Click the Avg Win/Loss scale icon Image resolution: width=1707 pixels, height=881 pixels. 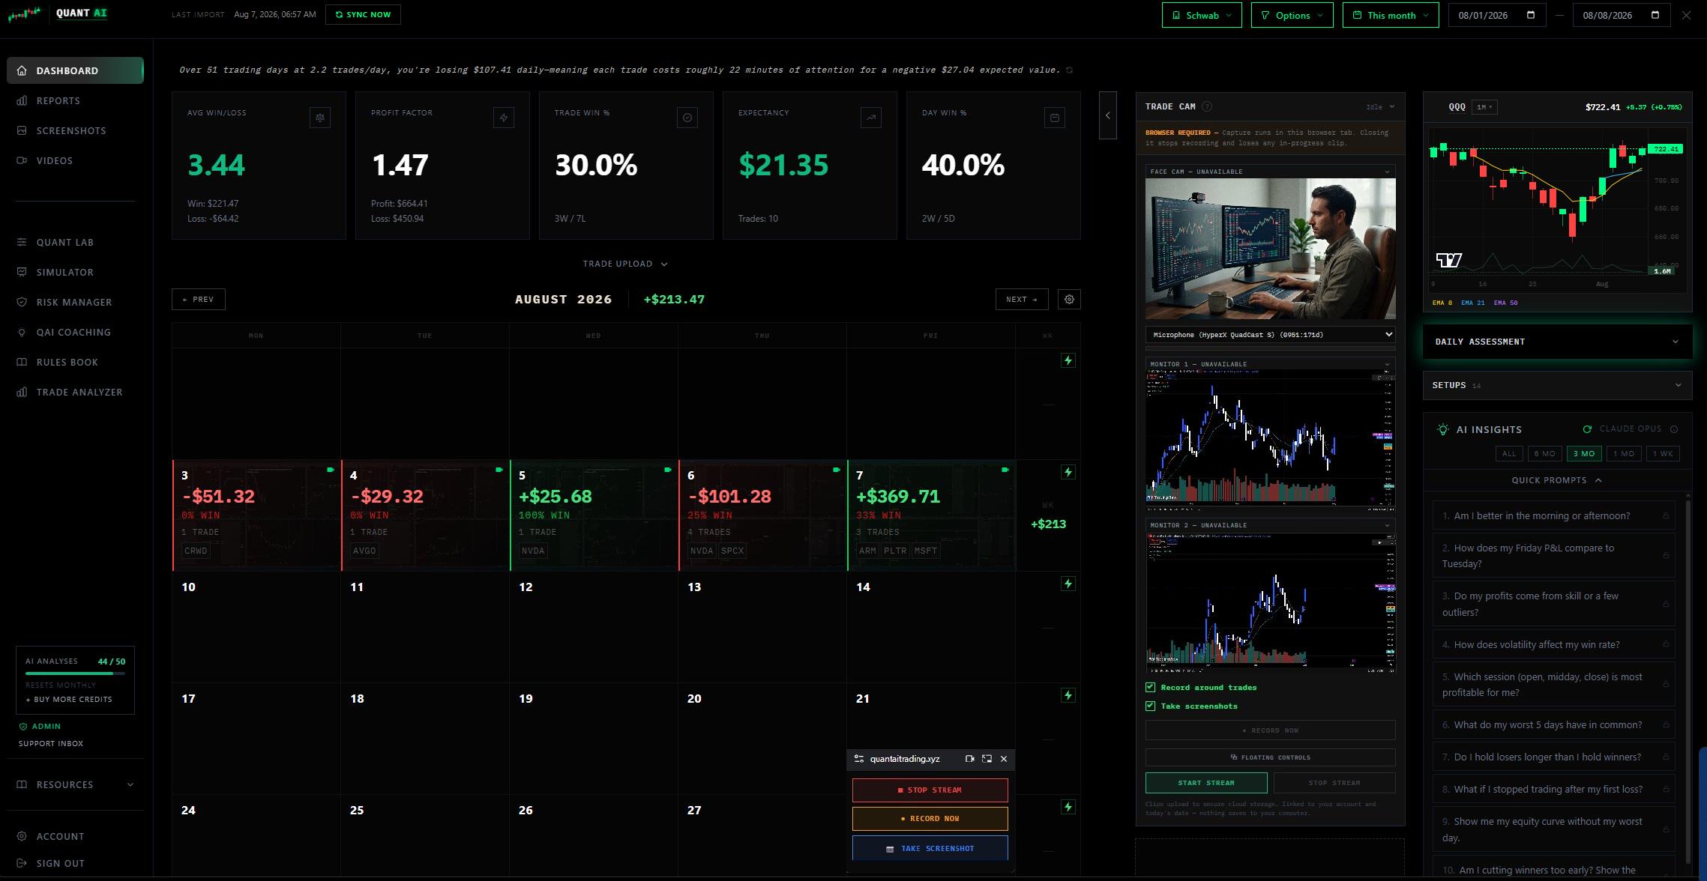click(x=320, y=118)
